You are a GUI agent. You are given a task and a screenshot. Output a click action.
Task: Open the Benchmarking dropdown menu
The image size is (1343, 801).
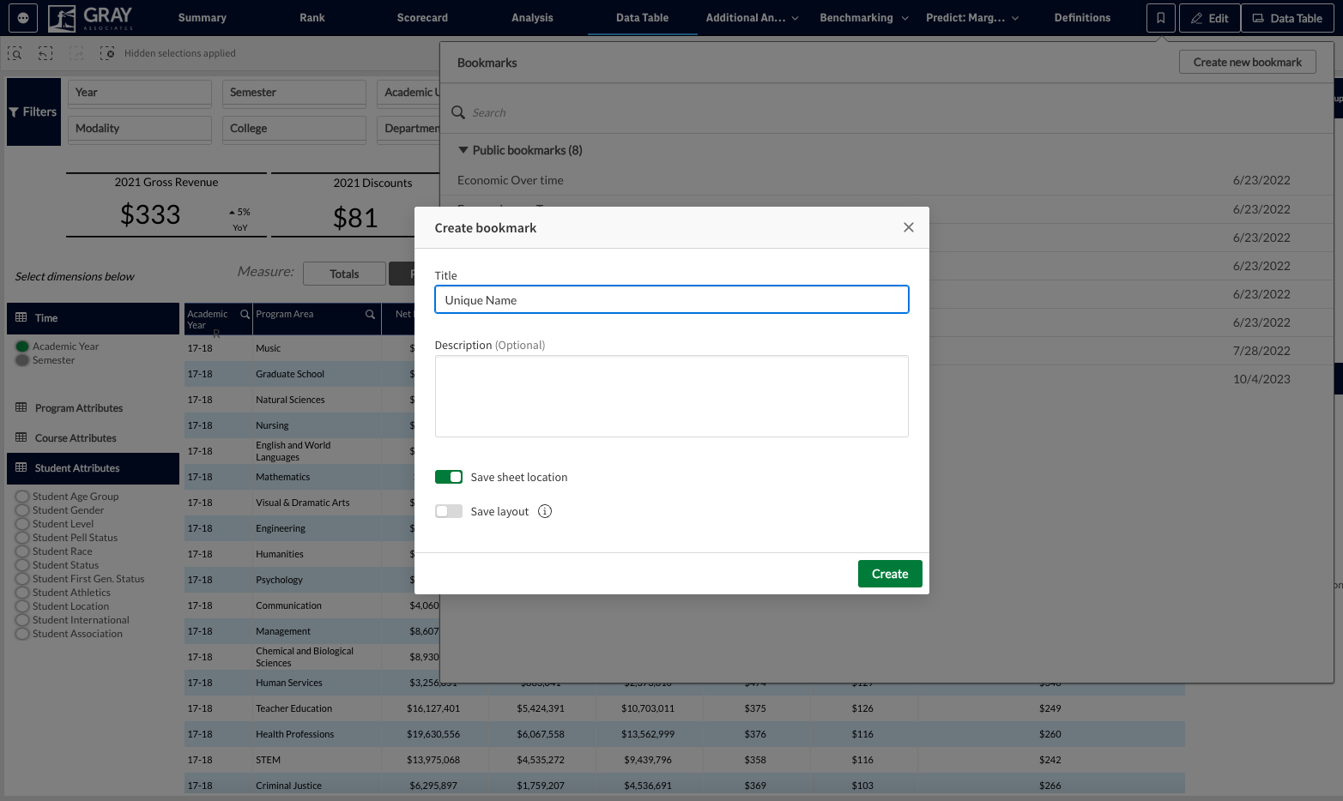pyautogui.click(x=864, y=18)
